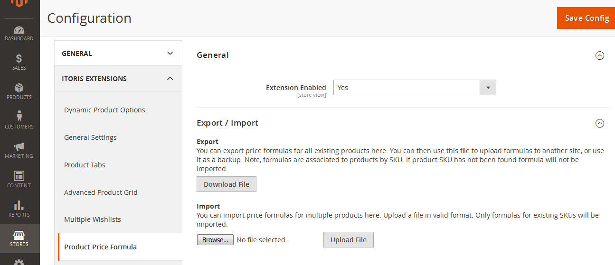Open the Marketing megaphone icon
This screenshot has height=265, width=615.
19,147
